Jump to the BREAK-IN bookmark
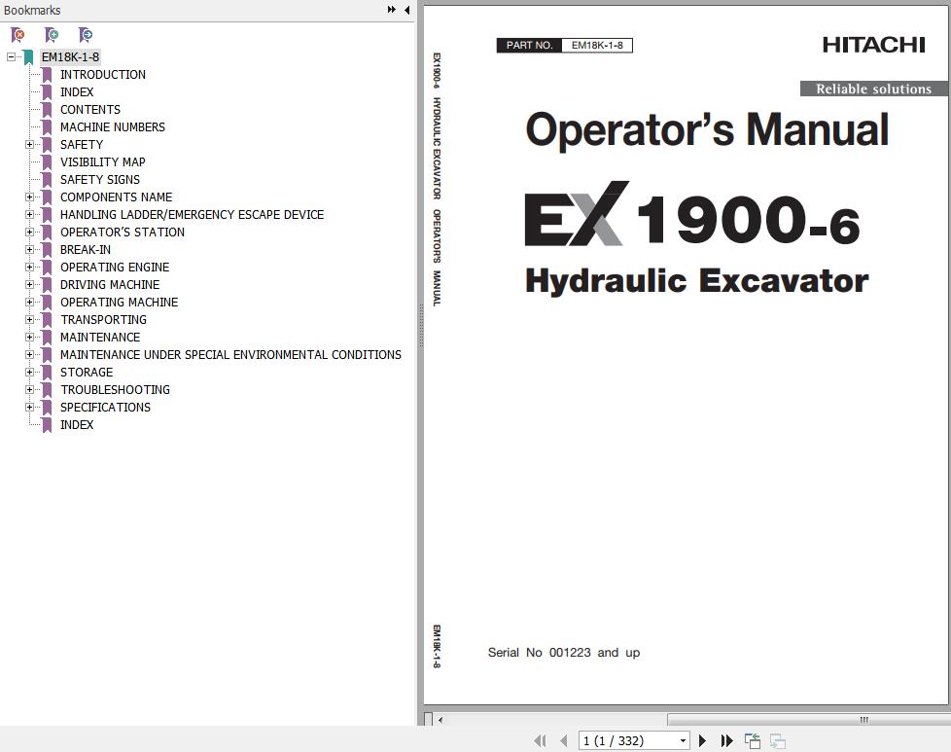The width and height of the screenshot is (951, 752). pos(85,250)
